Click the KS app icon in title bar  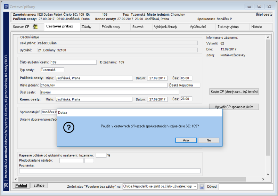(6, 7)
